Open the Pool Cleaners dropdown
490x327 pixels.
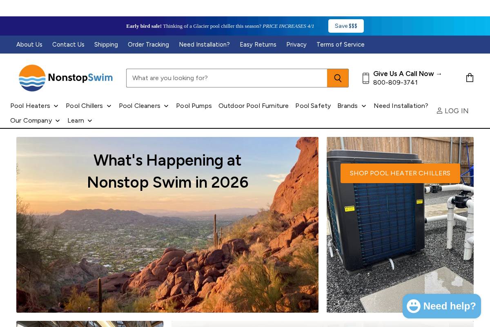coord(144,106)
